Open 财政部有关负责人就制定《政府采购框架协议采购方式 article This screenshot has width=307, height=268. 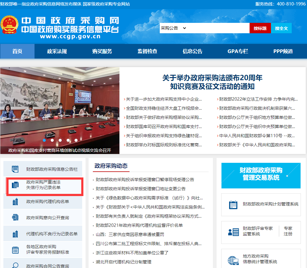(148, 216)
